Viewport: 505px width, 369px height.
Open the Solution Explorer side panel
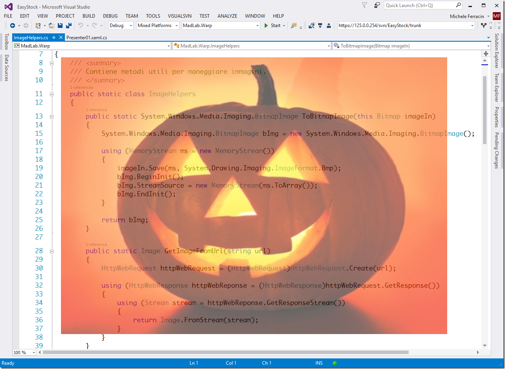pyautogui.click(x=497, y=51)
